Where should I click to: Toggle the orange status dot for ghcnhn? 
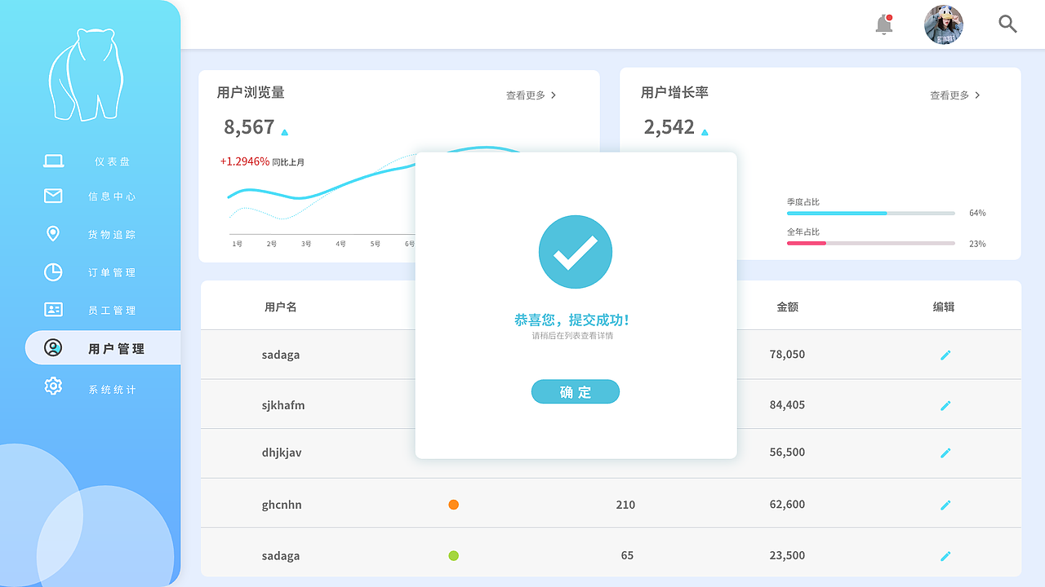tap(453, 505)
